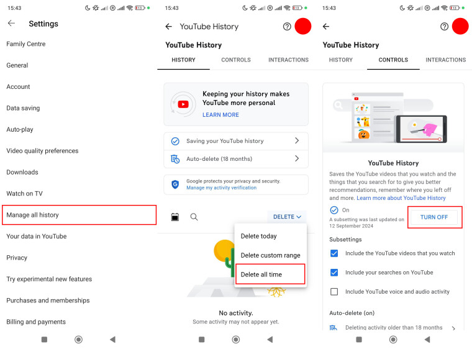This screenshot has width=472, height=349.
Task: Tap the auto-delete icon next to 18 months
Action: [175, 159]
